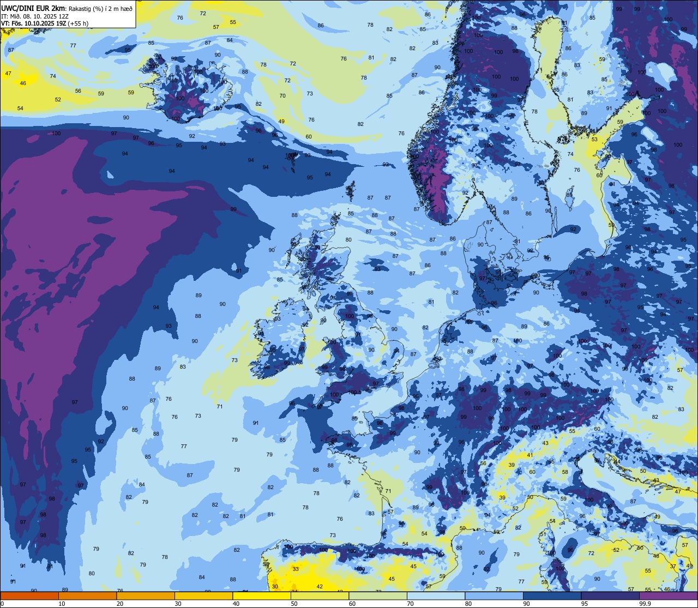Click the 0–10 dark orange legend swatch
Image resolution: width=698 pixels, height=608 pixels.
(29, 596)
